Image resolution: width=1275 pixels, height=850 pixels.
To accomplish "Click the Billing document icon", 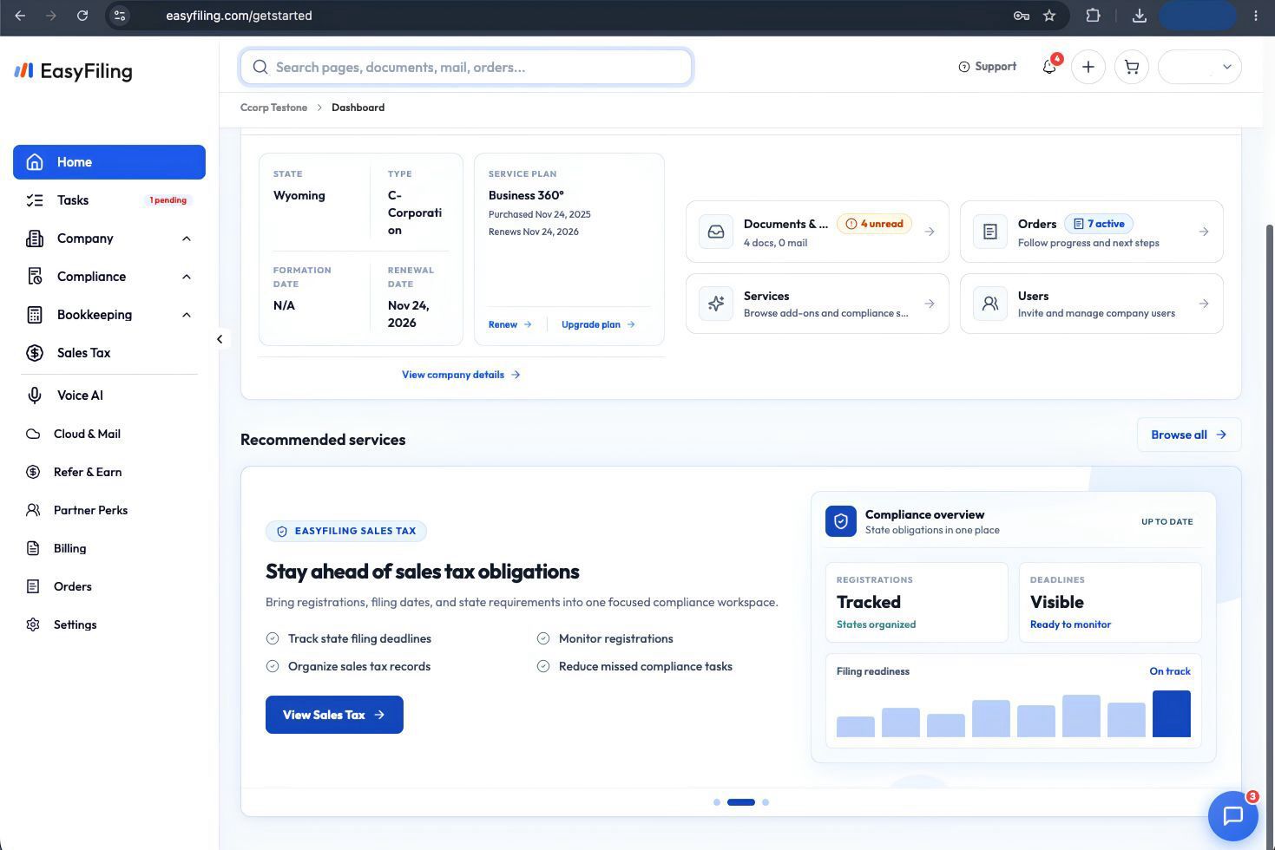I will tap(33, 548).
